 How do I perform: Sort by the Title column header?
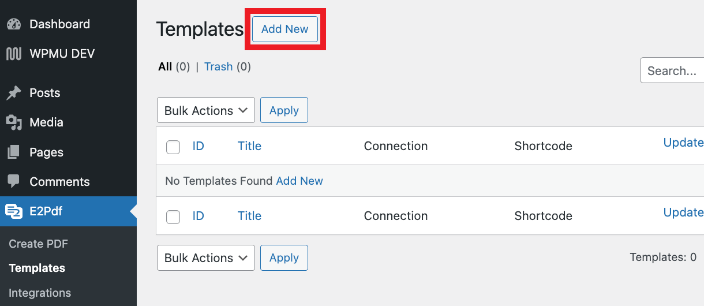[x=249, y=146]
